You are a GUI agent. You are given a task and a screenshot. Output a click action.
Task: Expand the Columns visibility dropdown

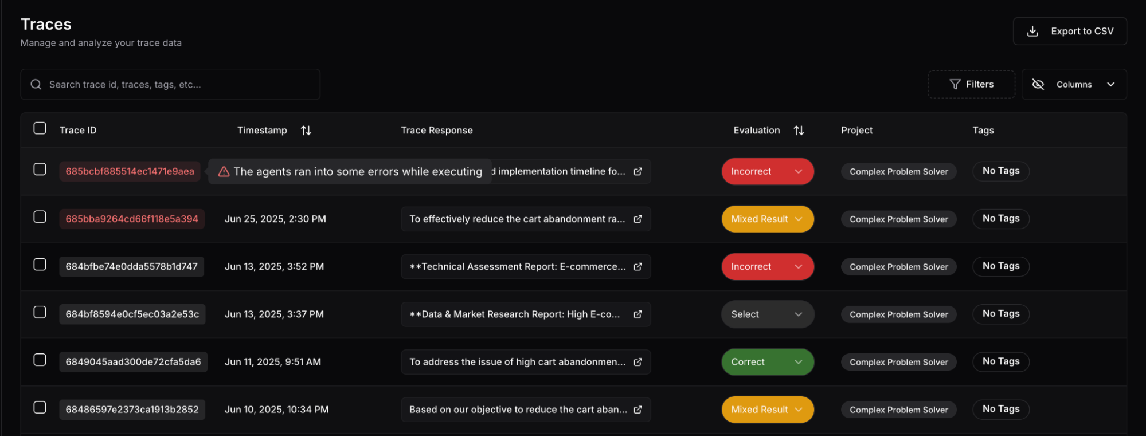click(x=1074, y=85)
